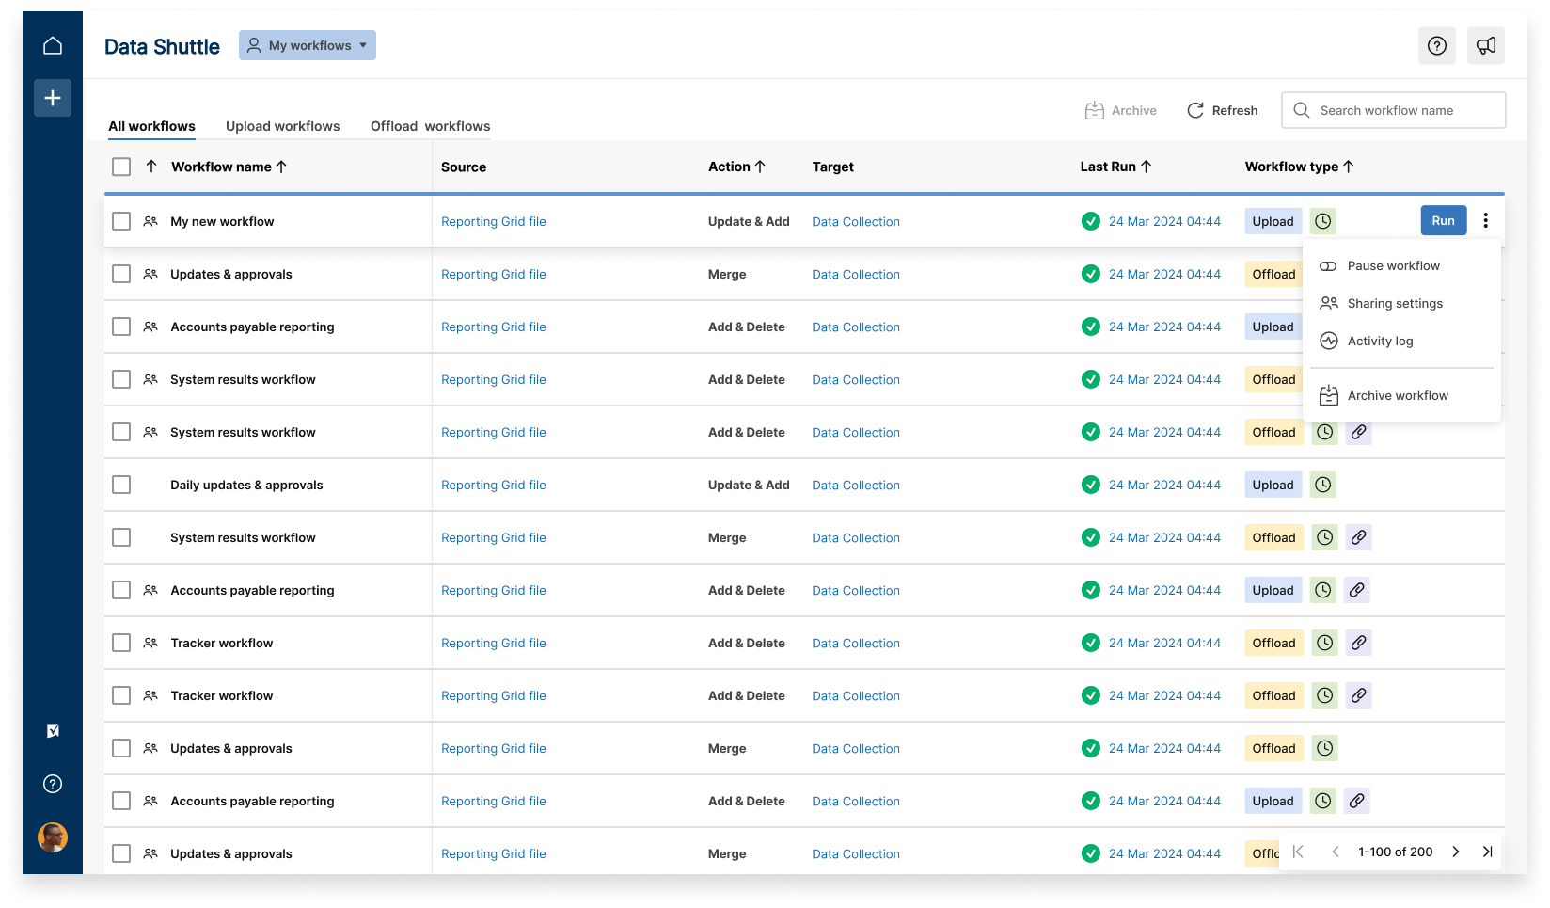Go to the next page of results

click(x=1455, y=852)
